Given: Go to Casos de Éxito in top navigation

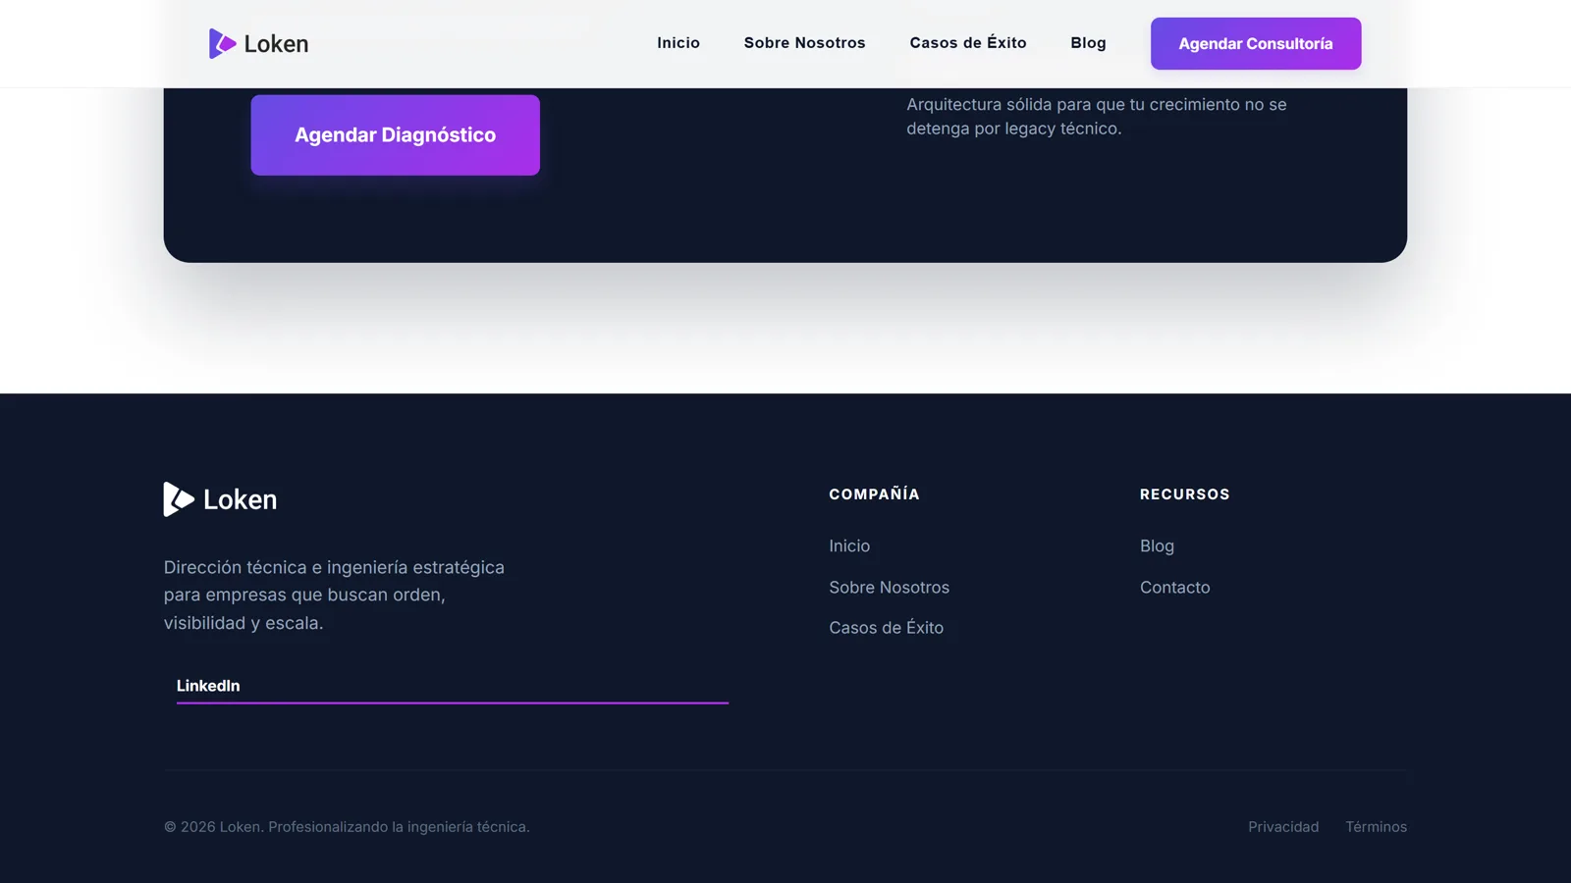Looking at the screenshot, I should [968, 43].
